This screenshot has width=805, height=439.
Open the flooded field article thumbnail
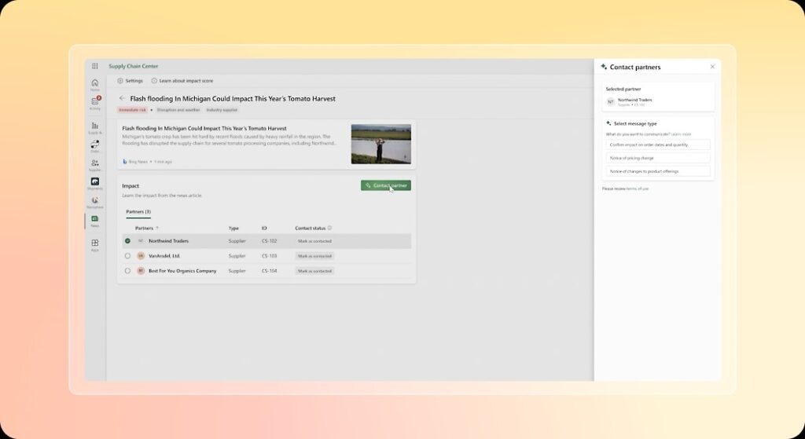pos(381,145)
